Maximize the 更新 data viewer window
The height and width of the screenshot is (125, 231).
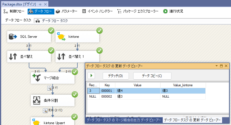point(221,66)
